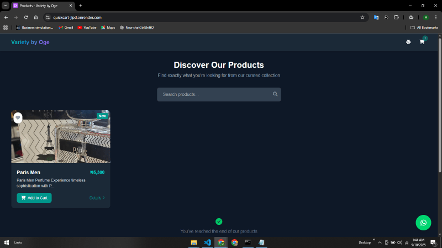View site information icon in address bar
The width and height of the screenshot is (442, 248).
point(48,18)
